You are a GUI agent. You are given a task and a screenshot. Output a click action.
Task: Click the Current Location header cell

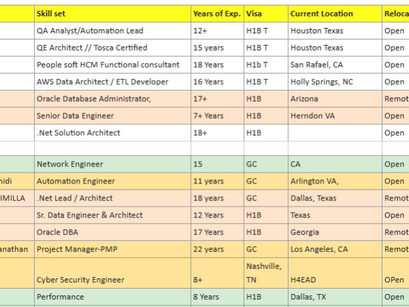pyautogui.click(x=333, y=14)
